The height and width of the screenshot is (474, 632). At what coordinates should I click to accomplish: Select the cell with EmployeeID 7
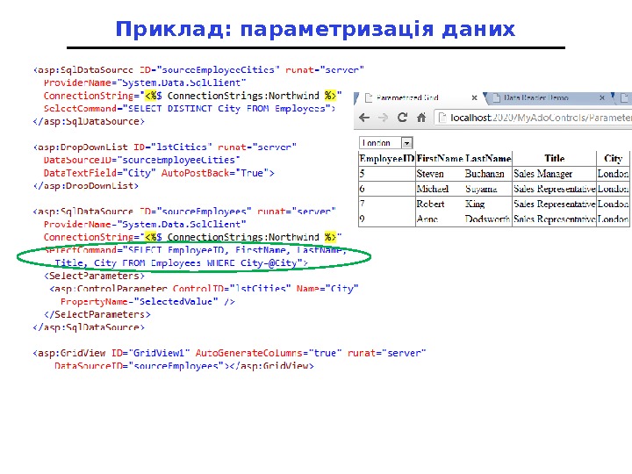point(387,204)
